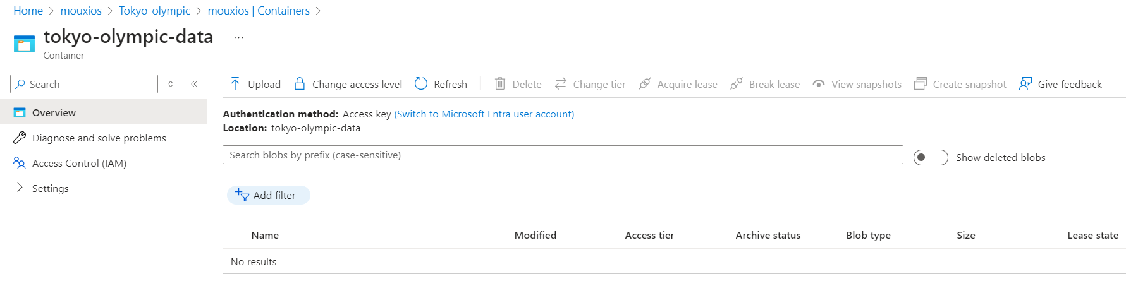This screenshot has width=1126, height=293.
Task: Click the container icon beside tokyo-olympic-data title
Action: tap(24, 44)
